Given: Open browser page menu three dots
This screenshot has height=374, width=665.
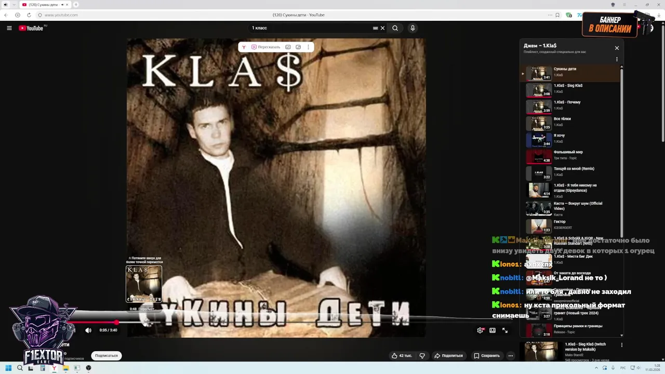Looking at the screenshot, I should 550,15.
